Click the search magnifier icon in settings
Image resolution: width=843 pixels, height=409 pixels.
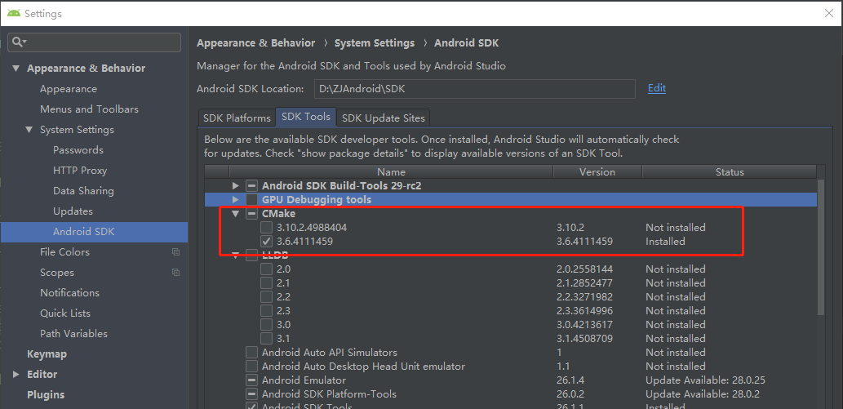[x=17, y=42]
